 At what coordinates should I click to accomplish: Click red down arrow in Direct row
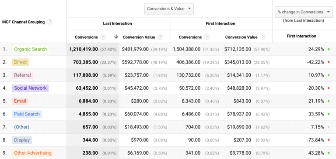(329, 62)
